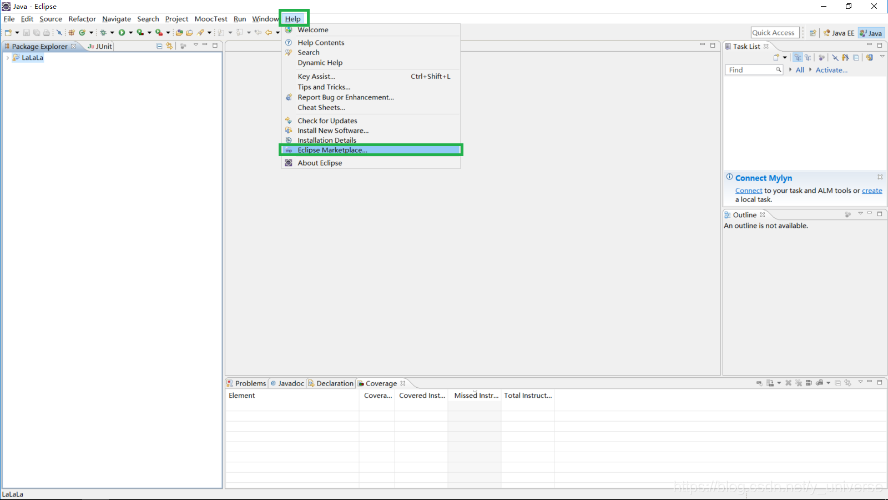The width and height of the screenshot is (888, 500).
Task: Click Collapse All in Task List toolbar
Action: click(856, 57)
